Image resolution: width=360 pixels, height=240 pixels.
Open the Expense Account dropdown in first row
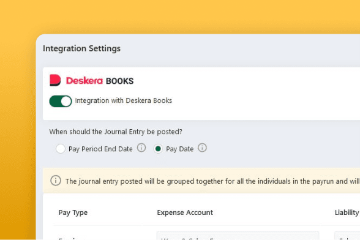click(x=238, y=235)
